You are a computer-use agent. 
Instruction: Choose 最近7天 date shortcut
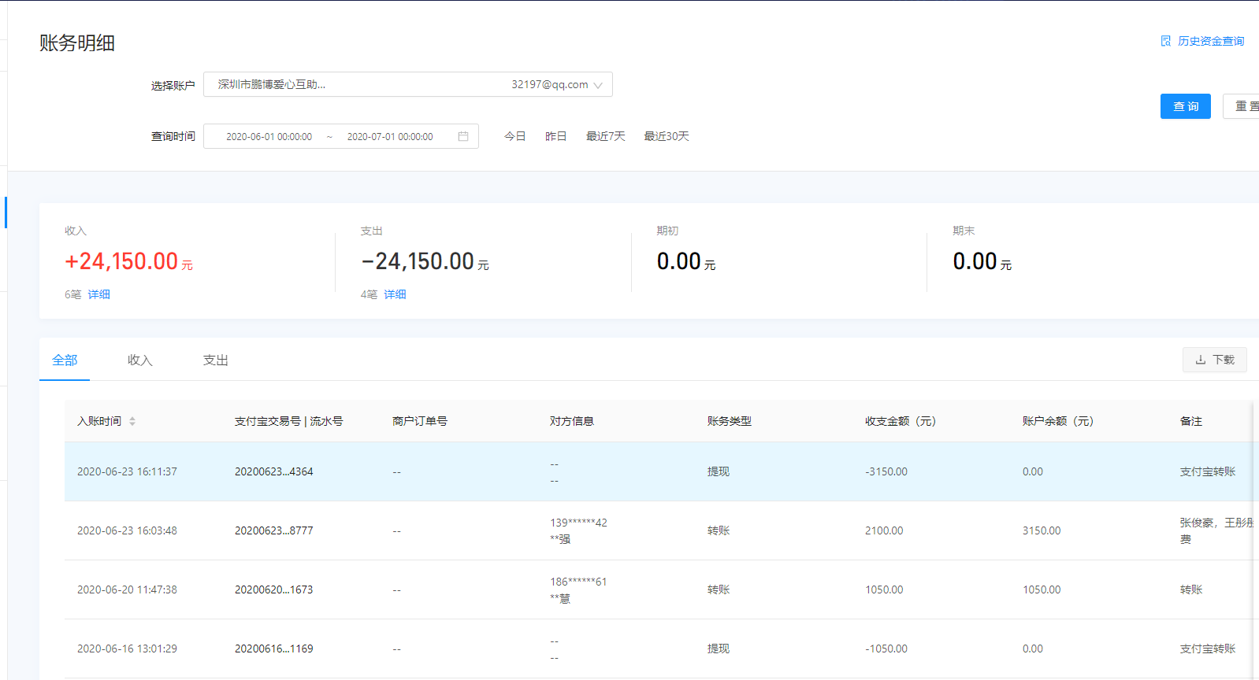tap(605, 136)
